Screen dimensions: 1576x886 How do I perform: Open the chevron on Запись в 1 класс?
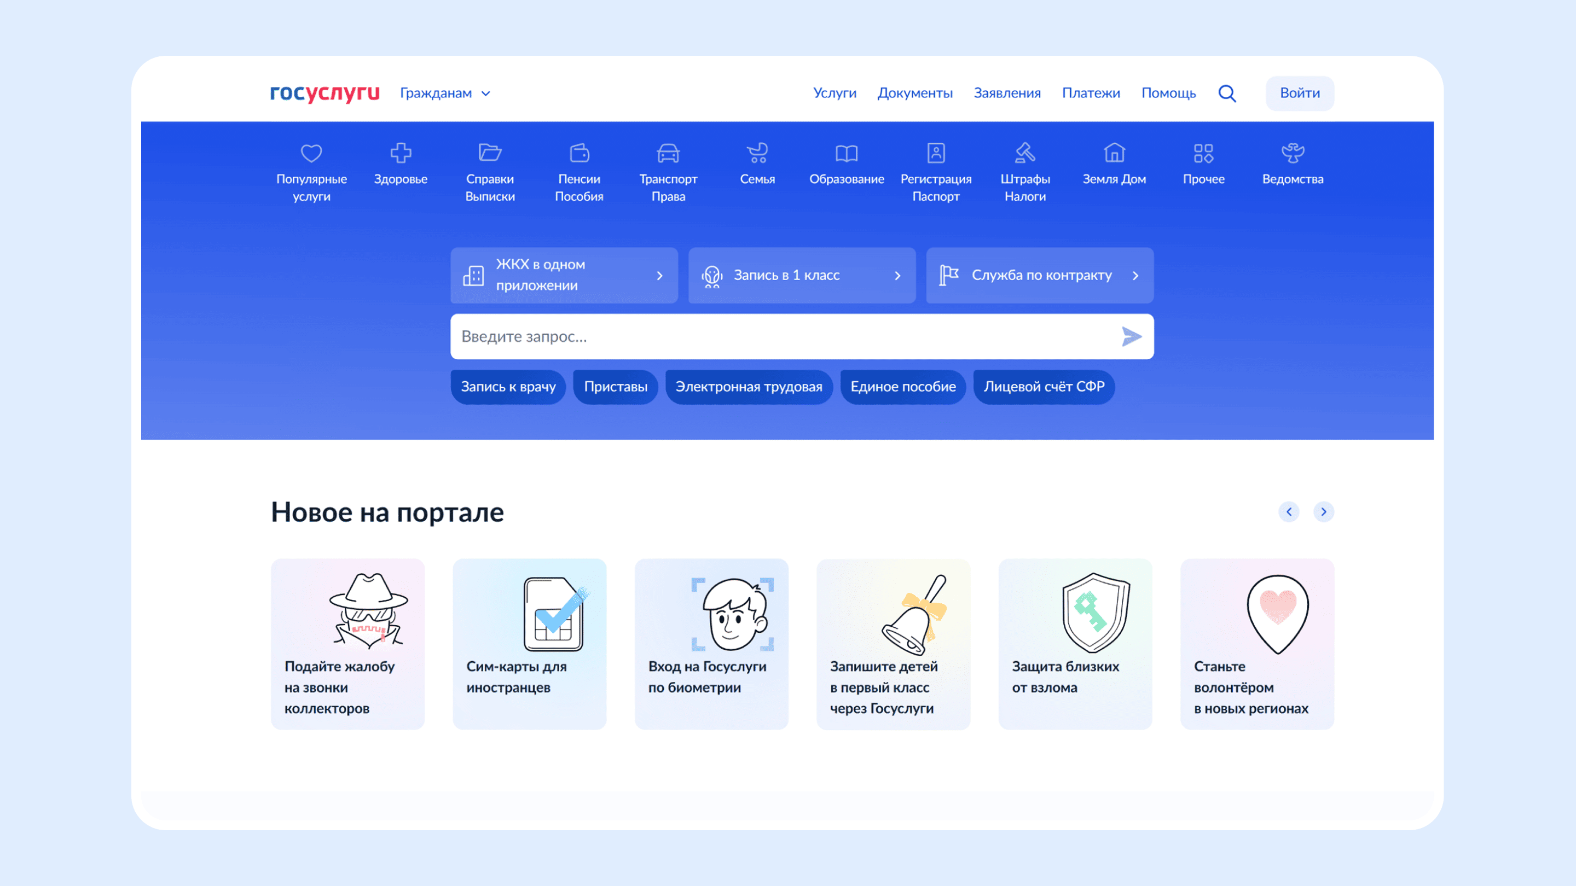pyautogui.click(x=897, y=276)
